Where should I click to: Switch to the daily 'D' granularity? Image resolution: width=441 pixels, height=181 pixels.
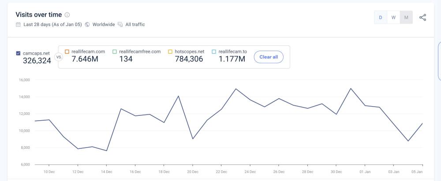pos(380,17)
